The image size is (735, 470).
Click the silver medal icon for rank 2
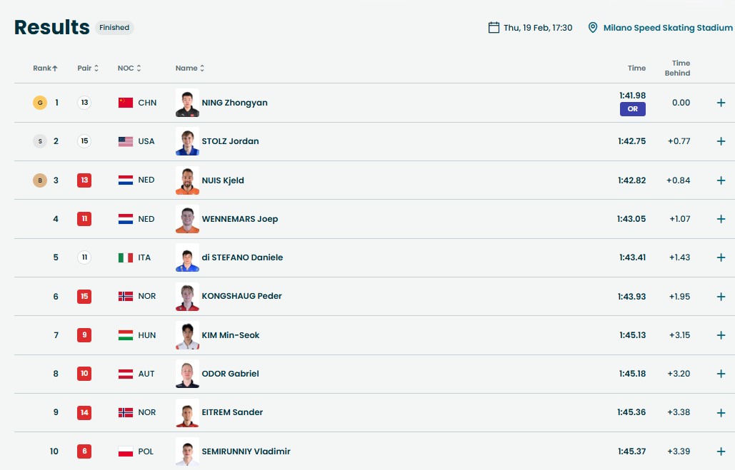(40, 141)
